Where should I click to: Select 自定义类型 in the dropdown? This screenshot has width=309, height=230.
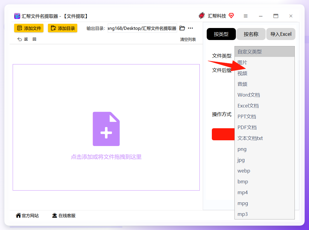tap(264, 52)
